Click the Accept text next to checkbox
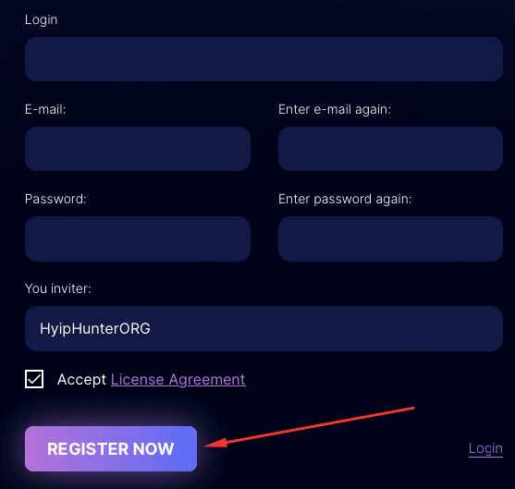This screenshot has width=515, height=489. (81, 380)
